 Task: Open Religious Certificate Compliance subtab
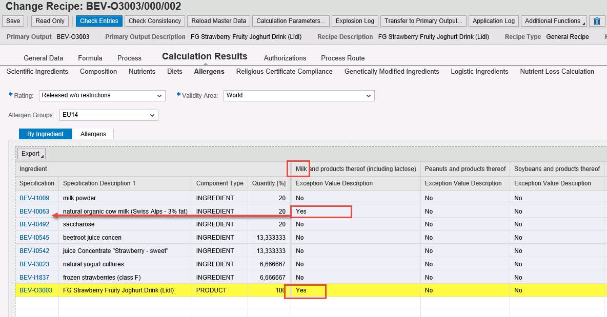click(x=284, y=72)
